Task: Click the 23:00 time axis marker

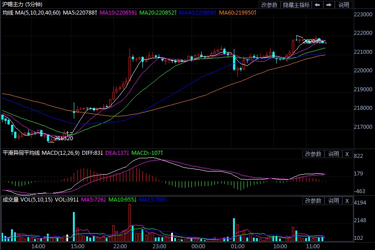Action: (x=160, y=246)
